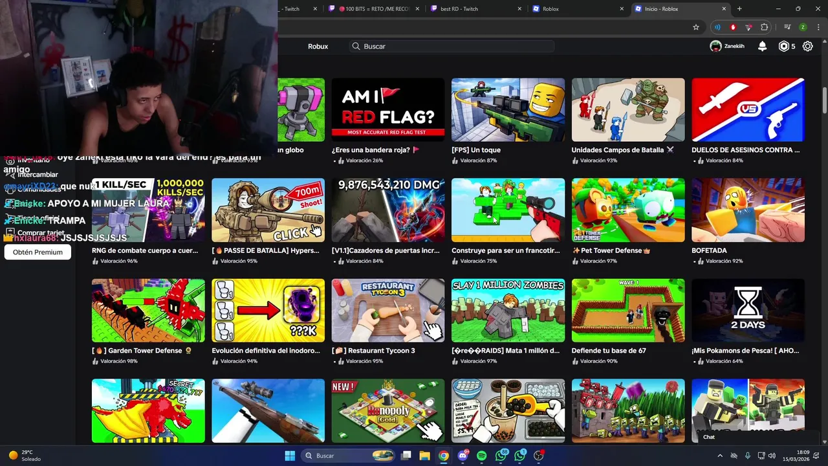
Task: Switch to the 'best RD - Twitch' tab
Action: pyautogui.click(x=477, y=8)
